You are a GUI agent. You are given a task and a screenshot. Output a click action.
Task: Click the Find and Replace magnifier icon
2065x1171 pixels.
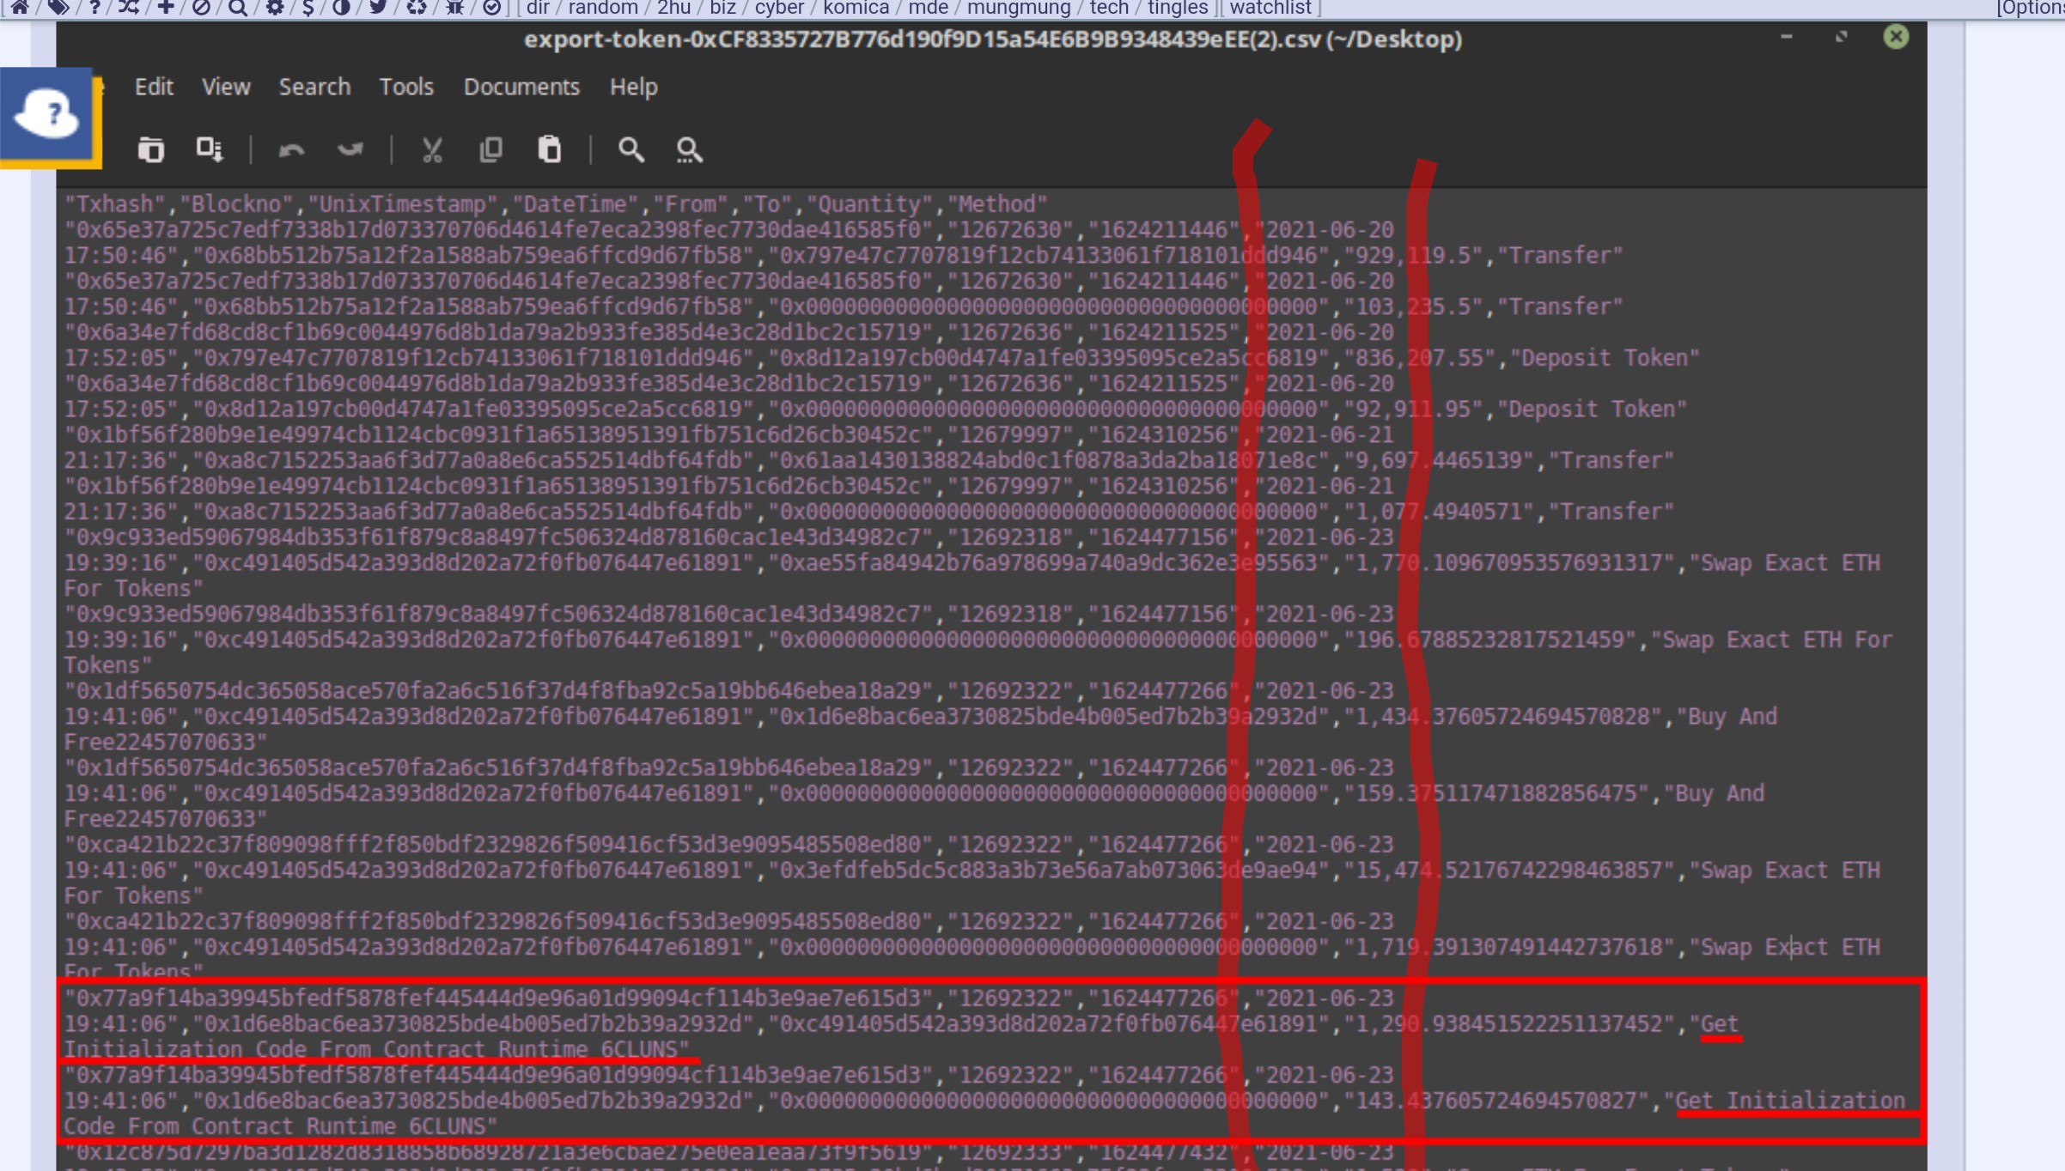pyautogui.click(x=689, y=149)
